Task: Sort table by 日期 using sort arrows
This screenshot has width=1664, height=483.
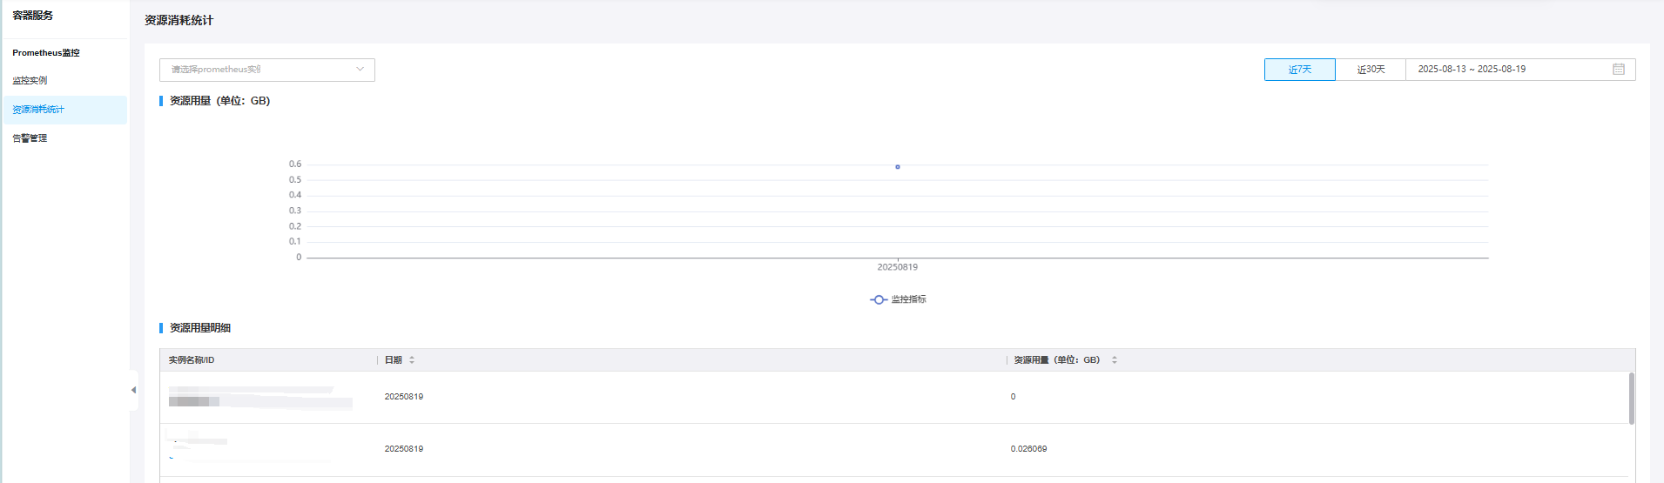Action: pos(412,360)
